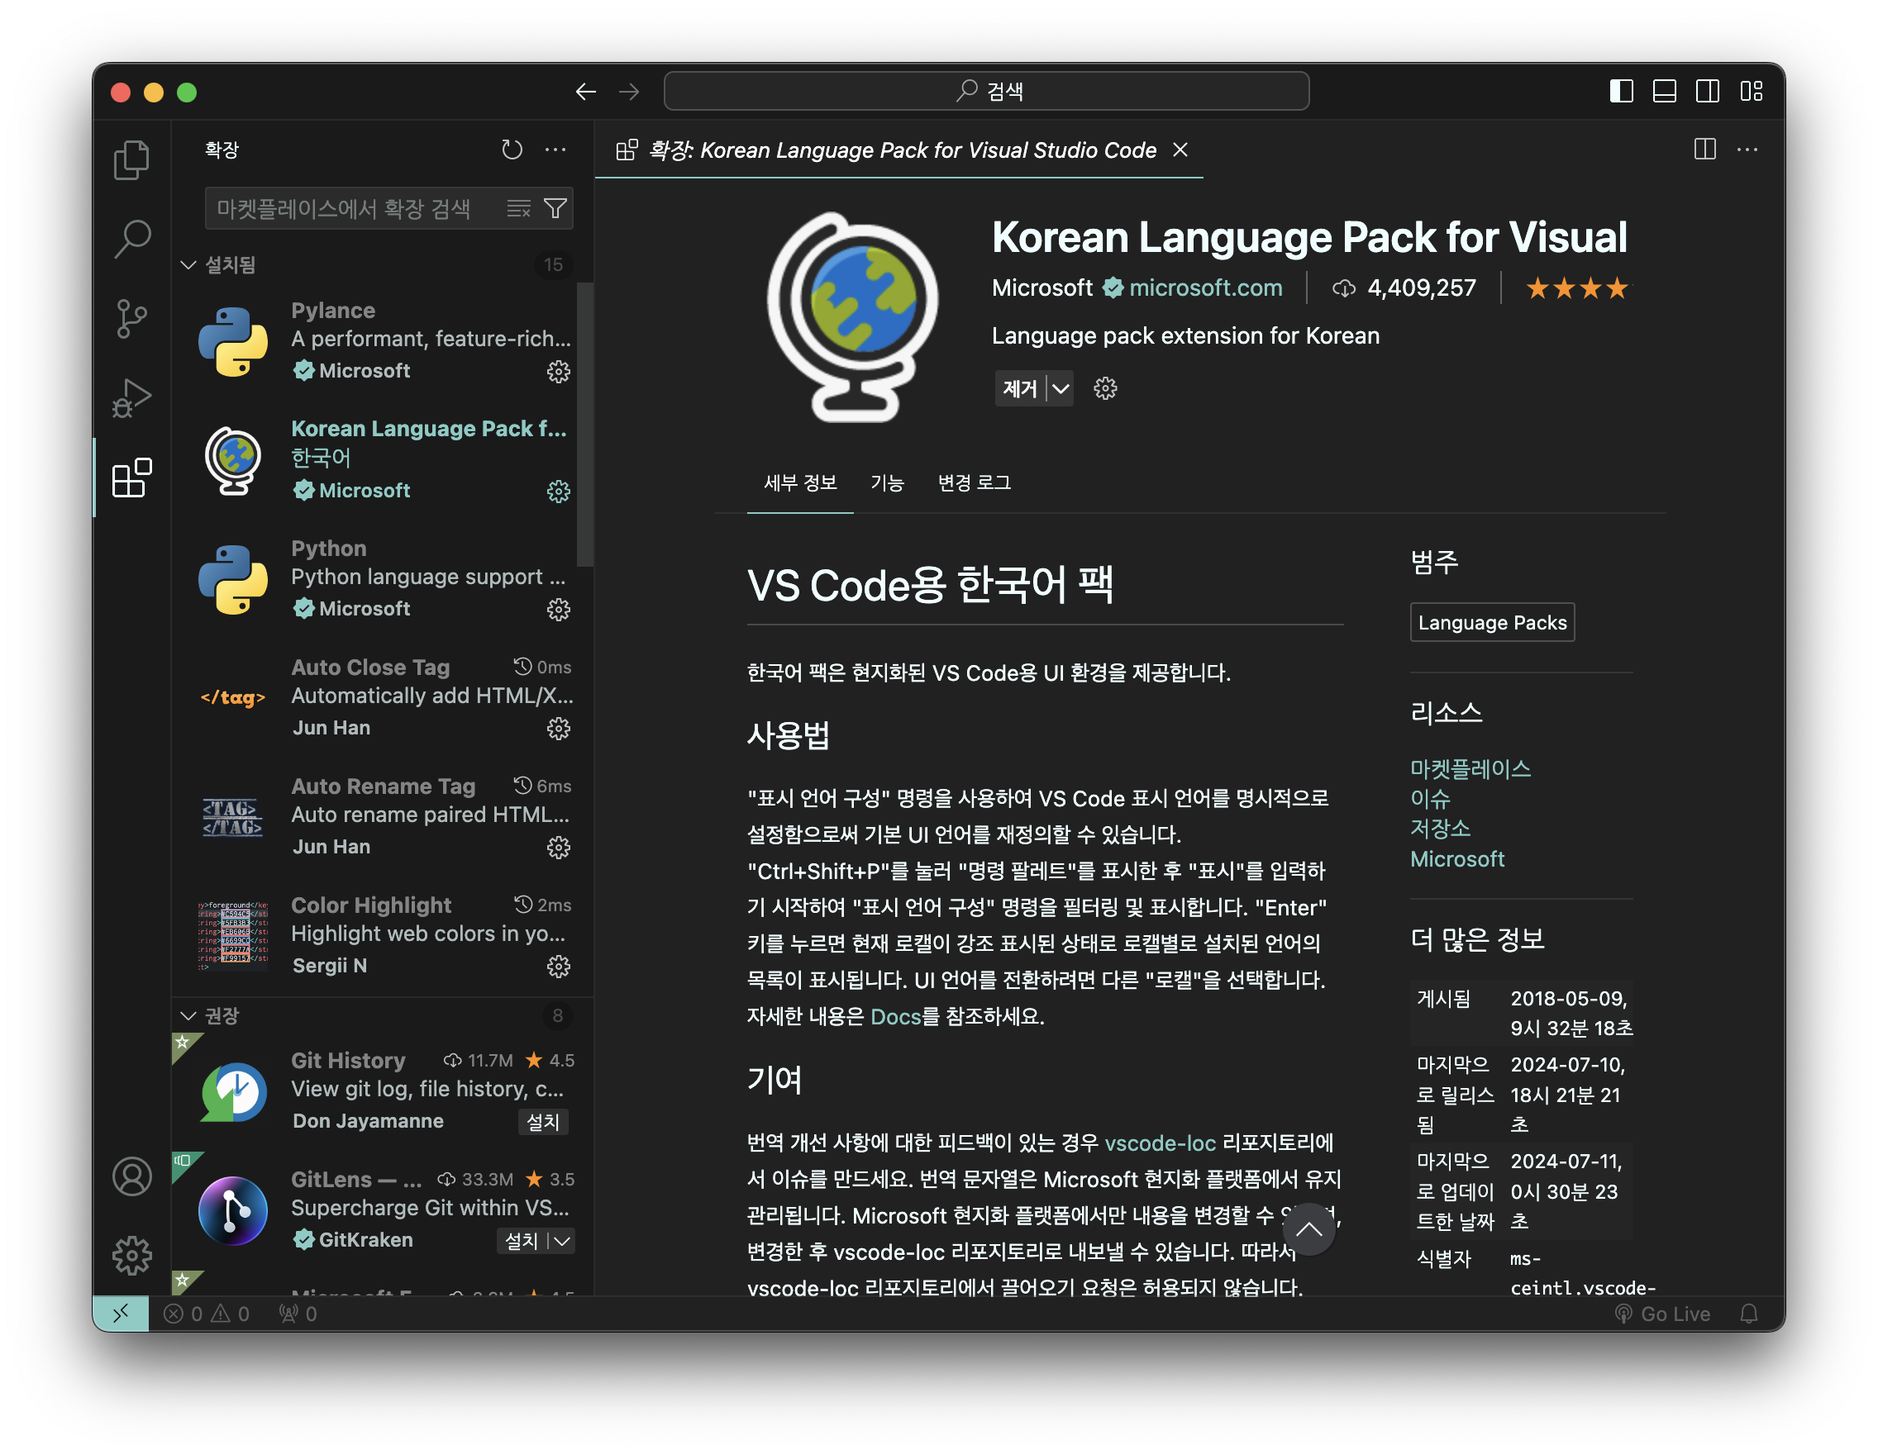
Task: Install the Git History extension
Action: click(542, 1121)
